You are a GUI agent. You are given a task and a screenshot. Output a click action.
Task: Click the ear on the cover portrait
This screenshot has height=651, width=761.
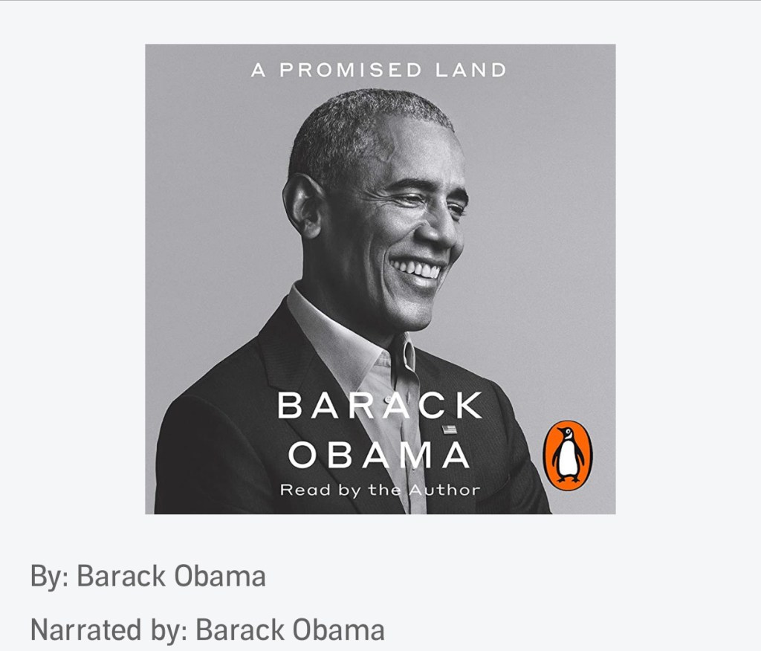click(x=303, y=204)
